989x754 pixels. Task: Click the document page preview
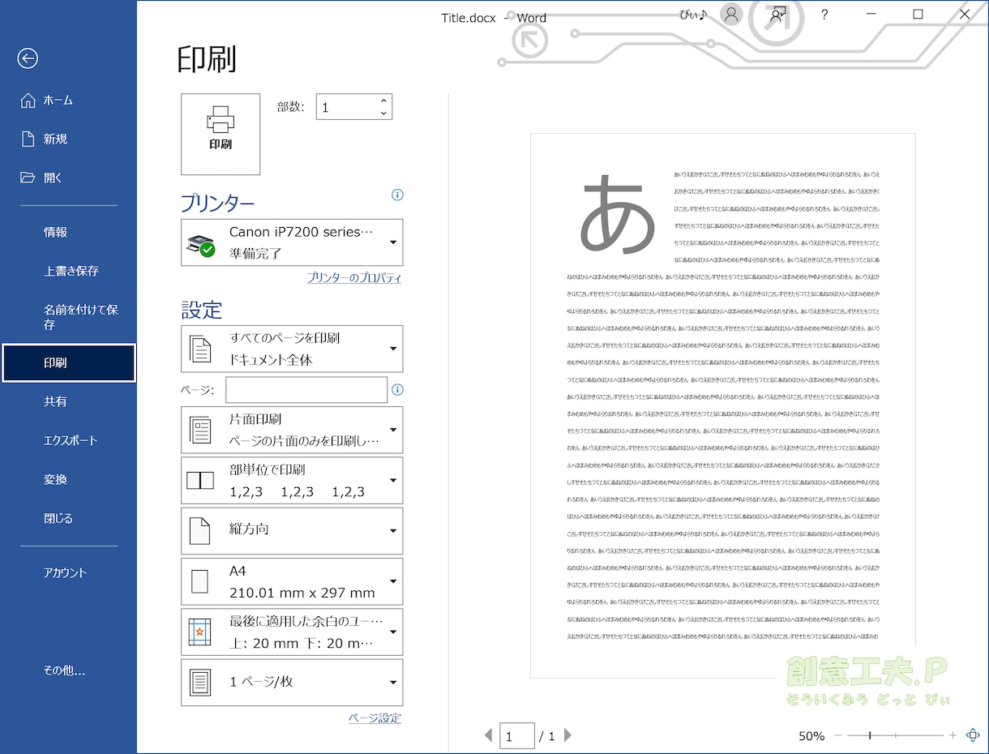[x=722, y=405]
